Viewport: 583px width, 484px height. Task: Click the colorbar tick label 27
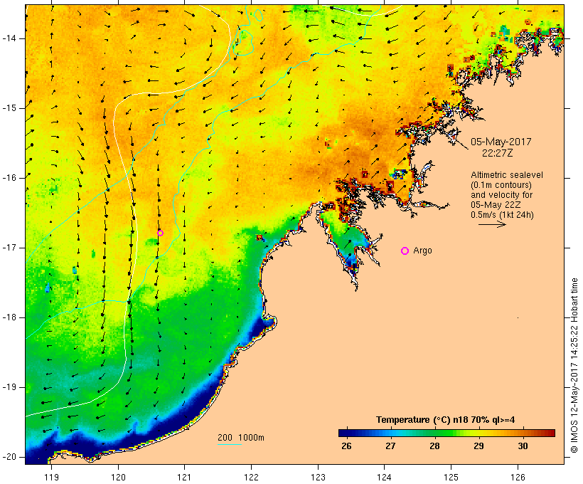pyautogui.click(x=390, y=446)
